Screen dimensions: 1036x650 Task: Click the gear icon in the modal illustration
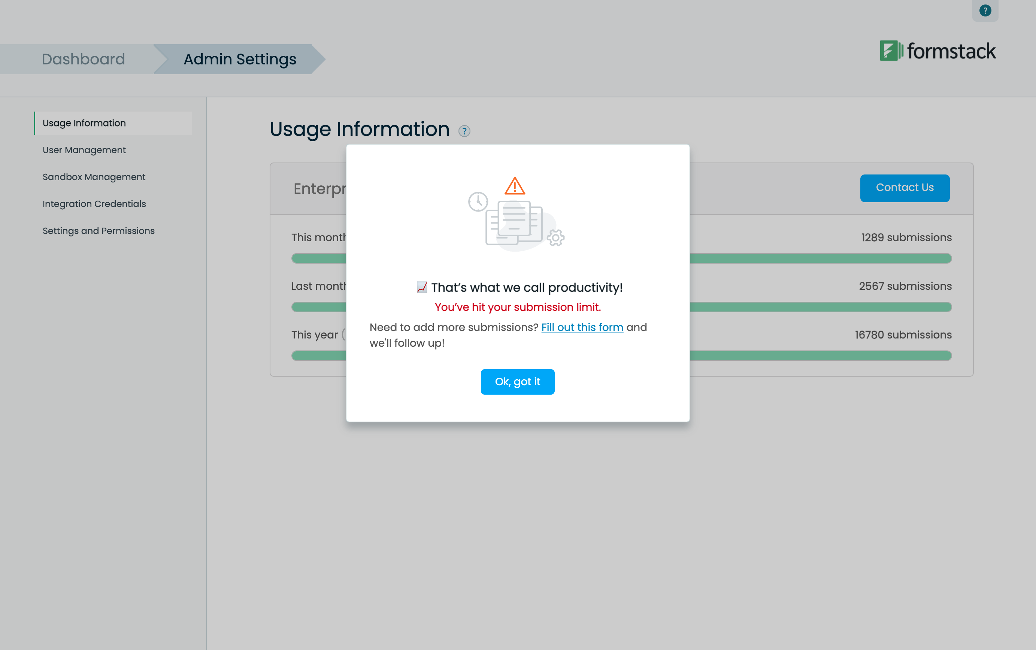[555, 237]
